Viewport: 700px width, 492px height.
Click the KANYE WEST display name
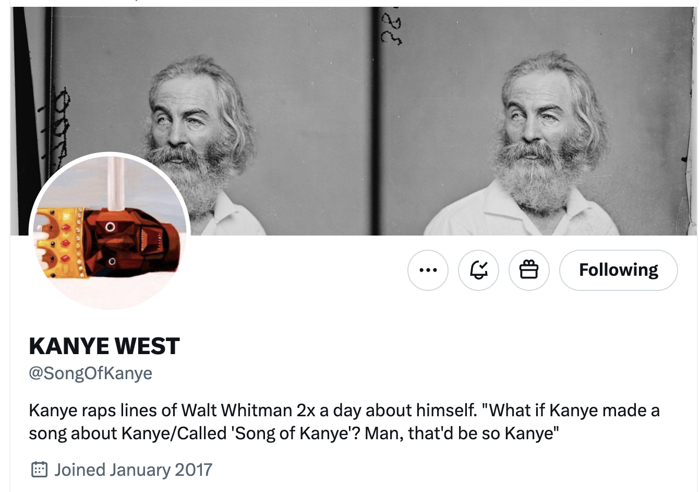pos(104,346)
